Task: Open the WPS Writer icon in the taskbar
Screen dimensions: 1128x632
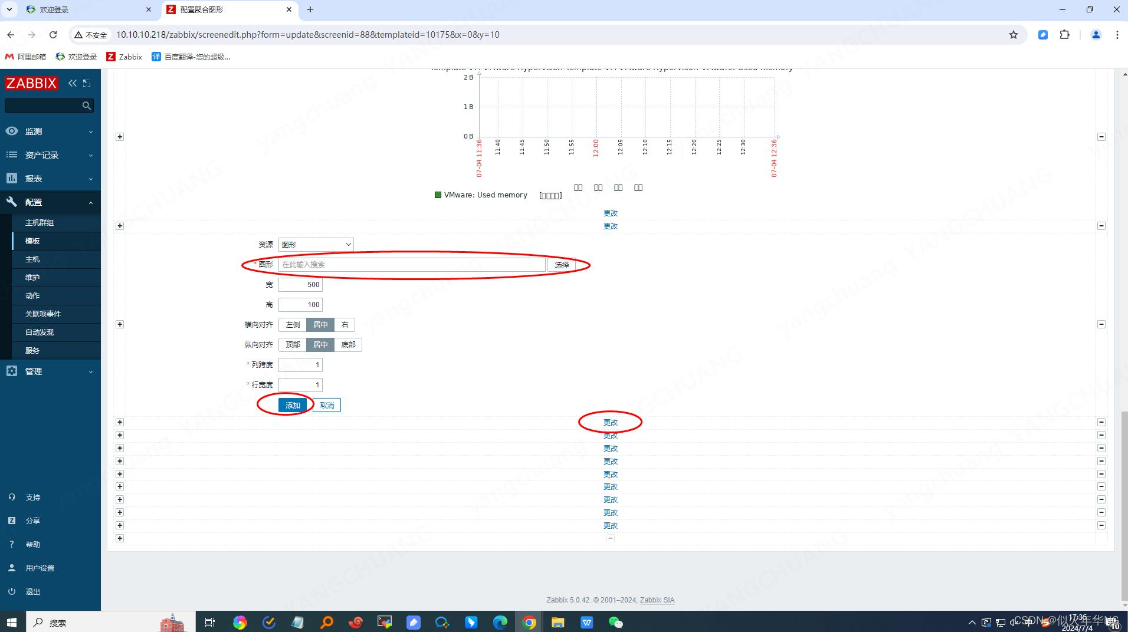Action: 587,623
